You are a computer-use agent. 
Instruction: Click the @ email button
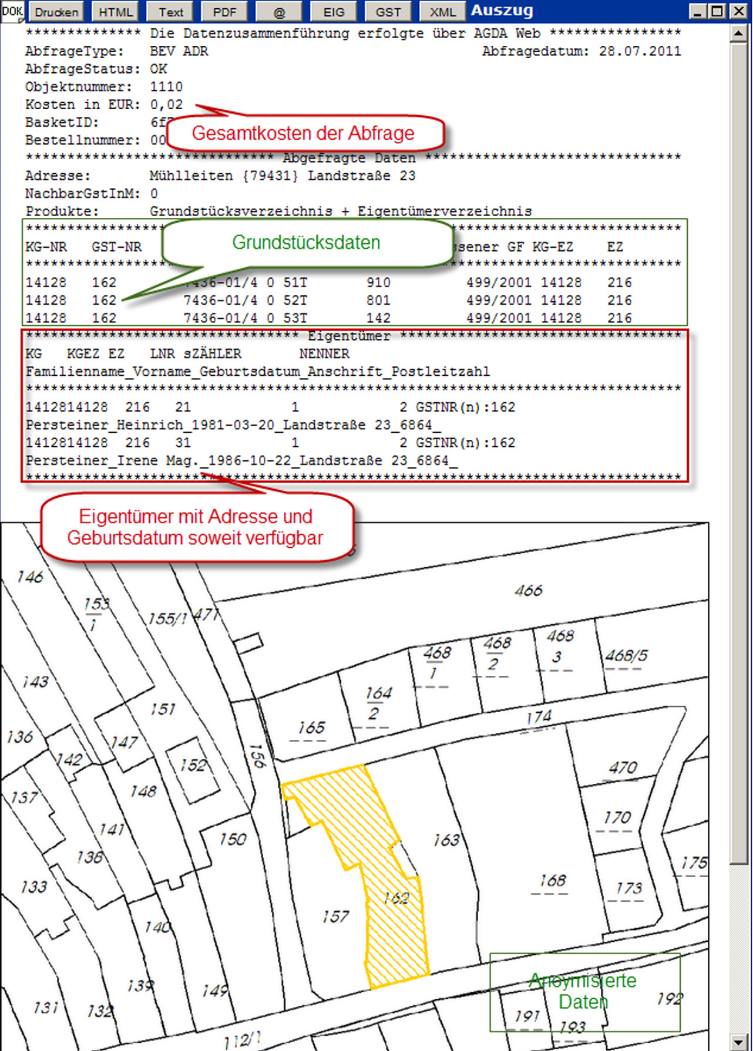tap(279, 12)
